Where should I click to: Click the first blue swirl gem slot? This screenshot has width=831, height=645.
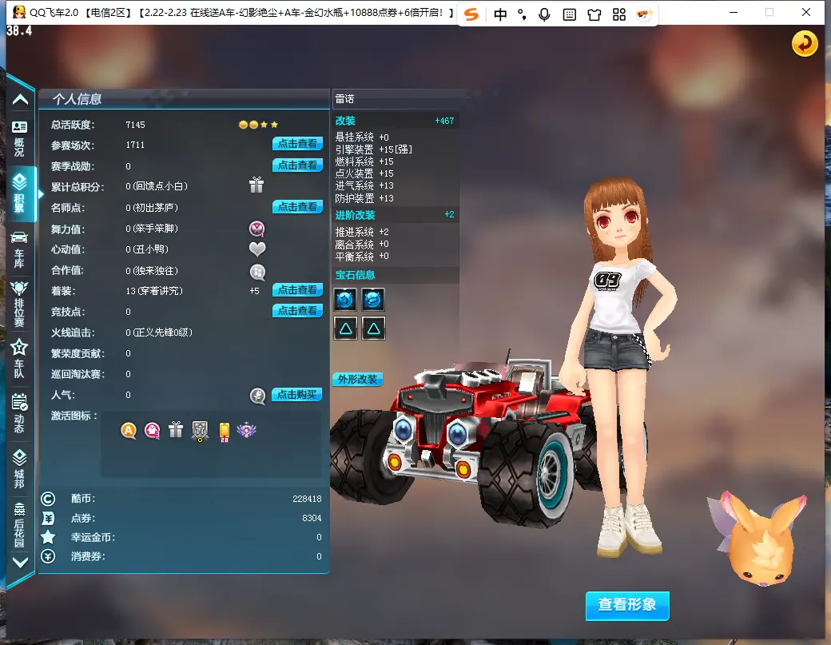click(x=345, y=300)
